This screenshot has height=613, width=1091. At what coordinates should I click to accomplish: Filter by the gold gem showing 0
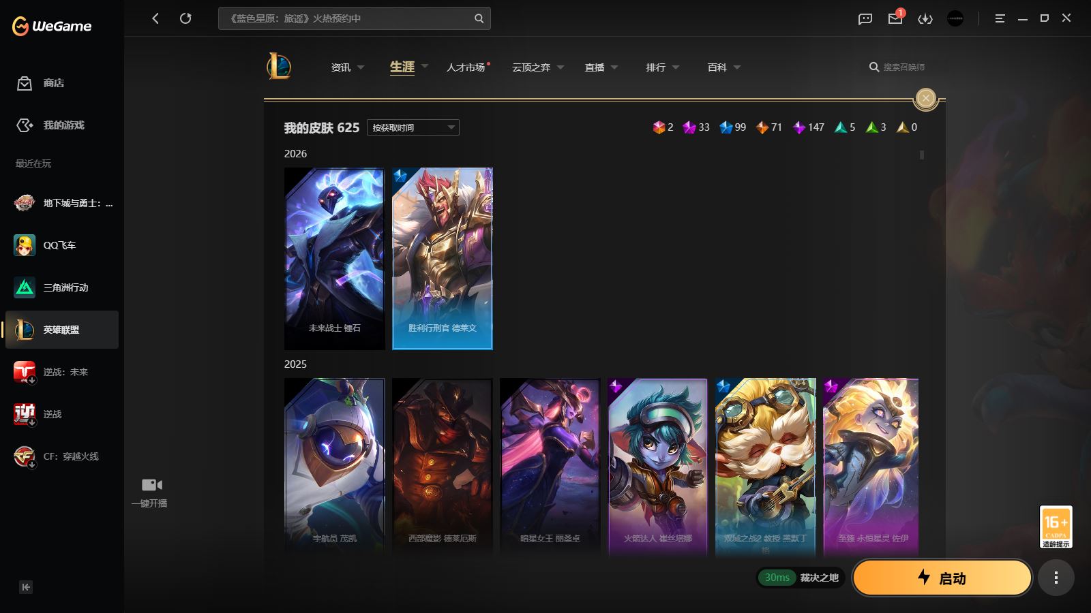tap(907, 127)
